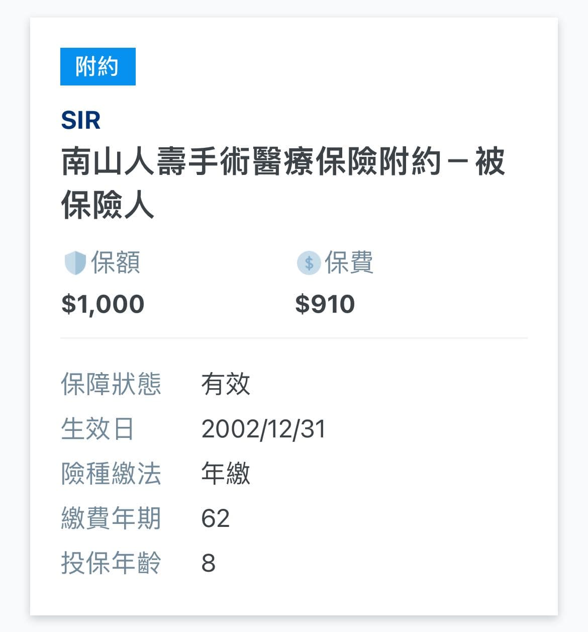The height and width of the screenshot is (632, 588).
Task: Select the insured age value 8
Action: [209, 564]
